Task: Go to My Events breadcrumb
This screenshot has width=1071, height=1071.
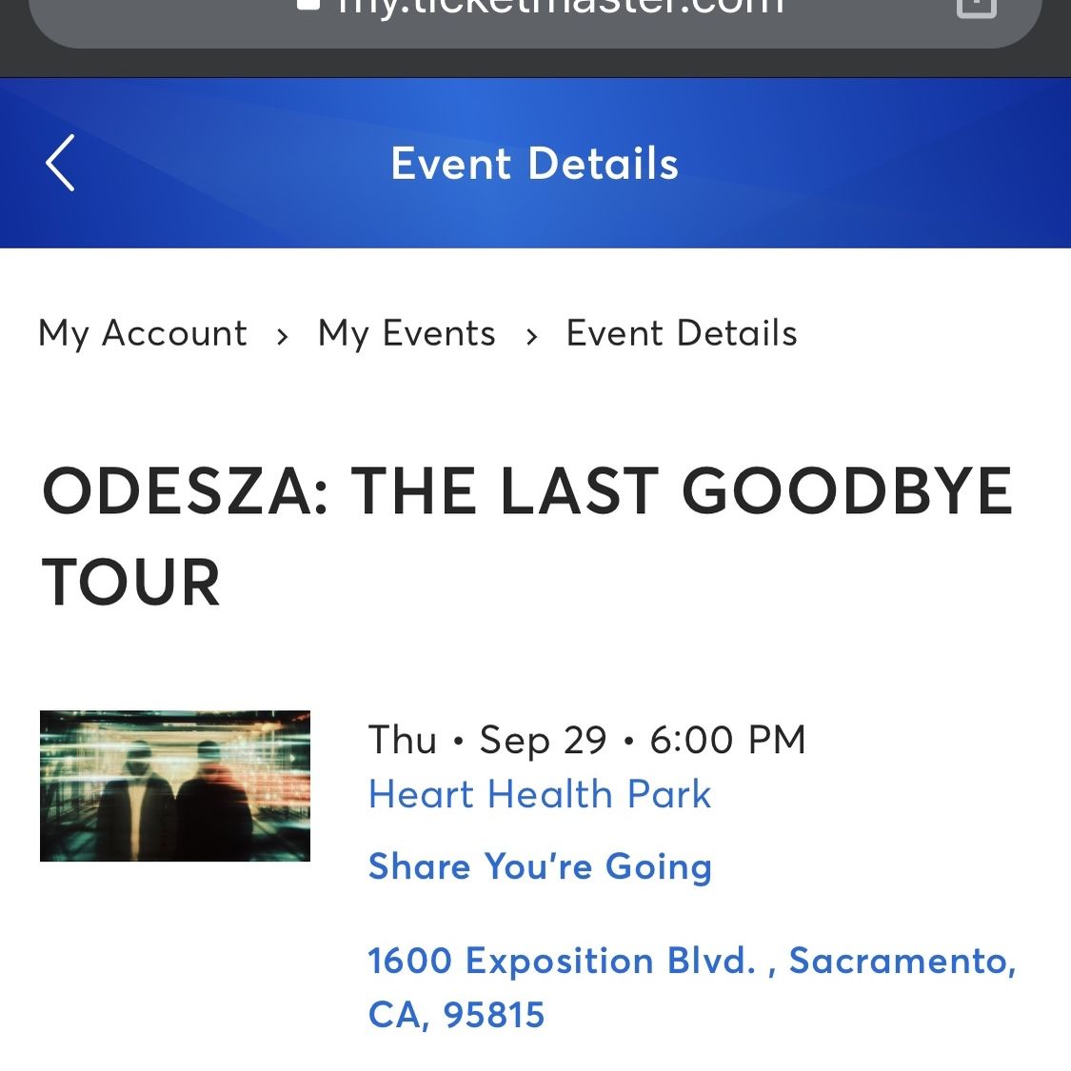Action: click(x=407, y=334)
